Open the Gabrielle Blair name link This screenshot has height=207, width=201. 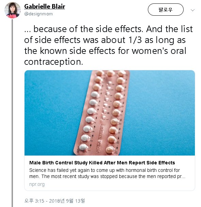tap(45, 6)
